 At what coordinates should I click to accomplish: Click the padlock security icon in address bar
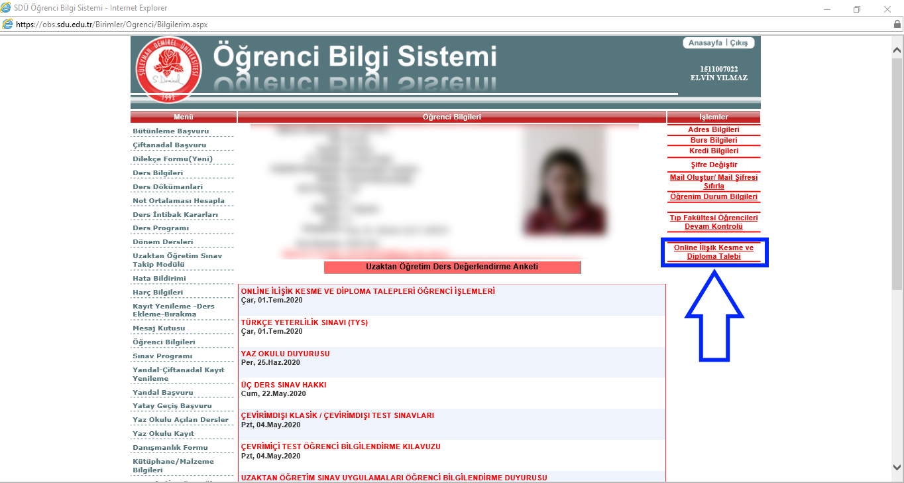click(x=897, y=25)
